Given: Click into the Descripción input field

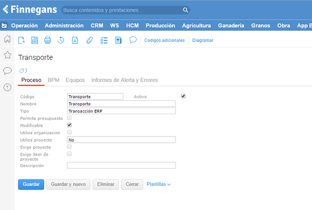Looking at the screenshot, I should click(x=121, y=165).
